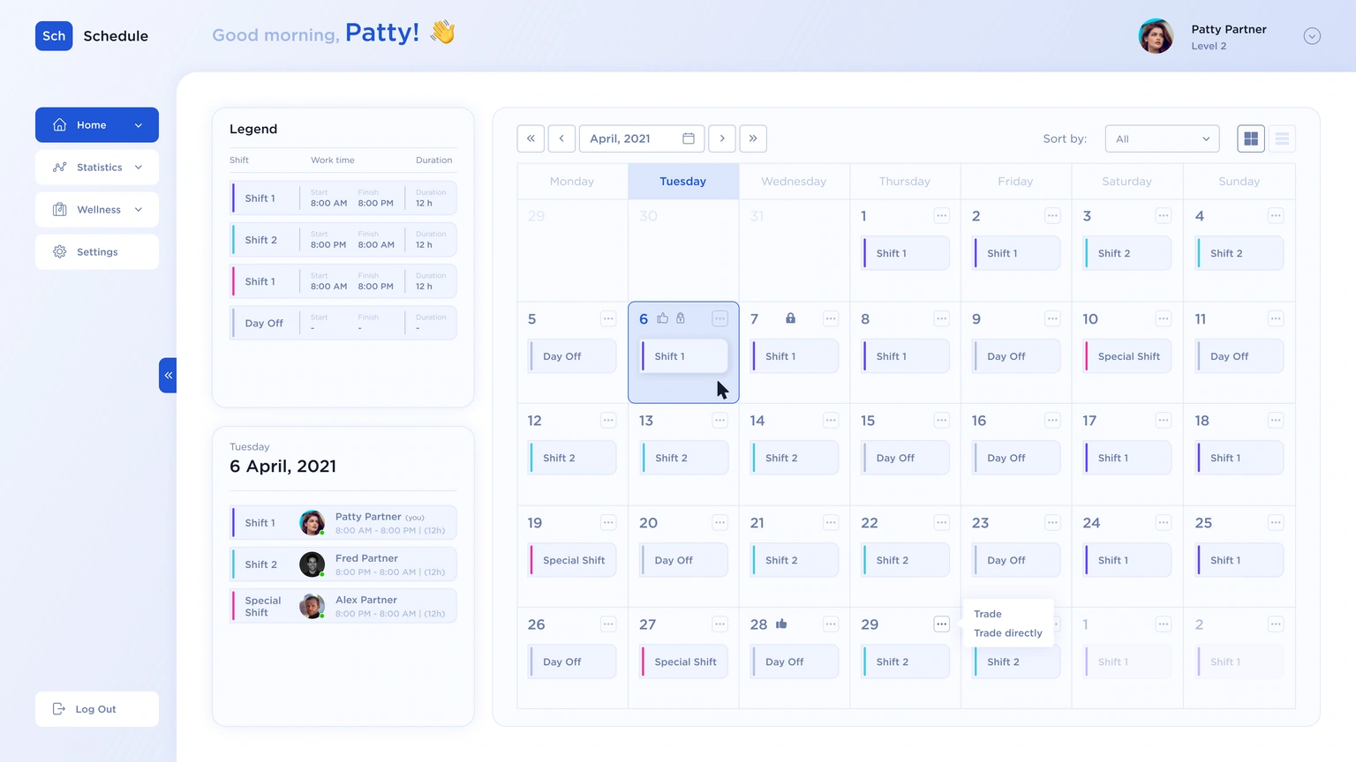Open more options for April 29
This screenshot has height=762, width=1356.
(942, 624)
